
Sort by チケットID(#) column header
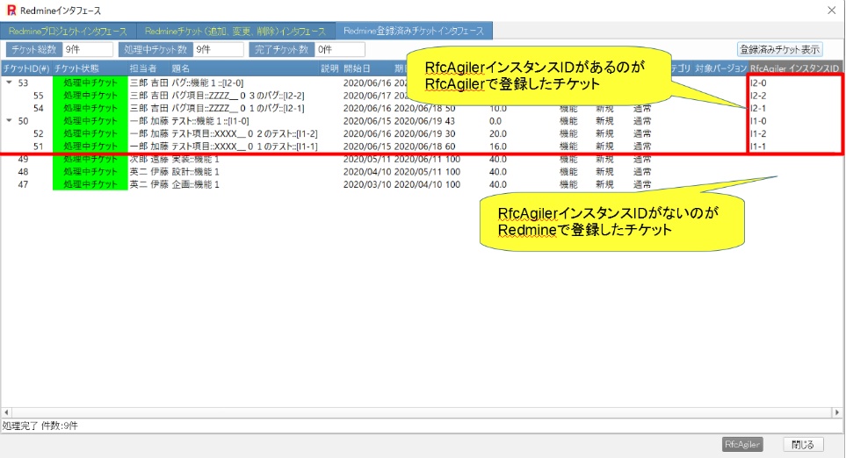point(25,68)
